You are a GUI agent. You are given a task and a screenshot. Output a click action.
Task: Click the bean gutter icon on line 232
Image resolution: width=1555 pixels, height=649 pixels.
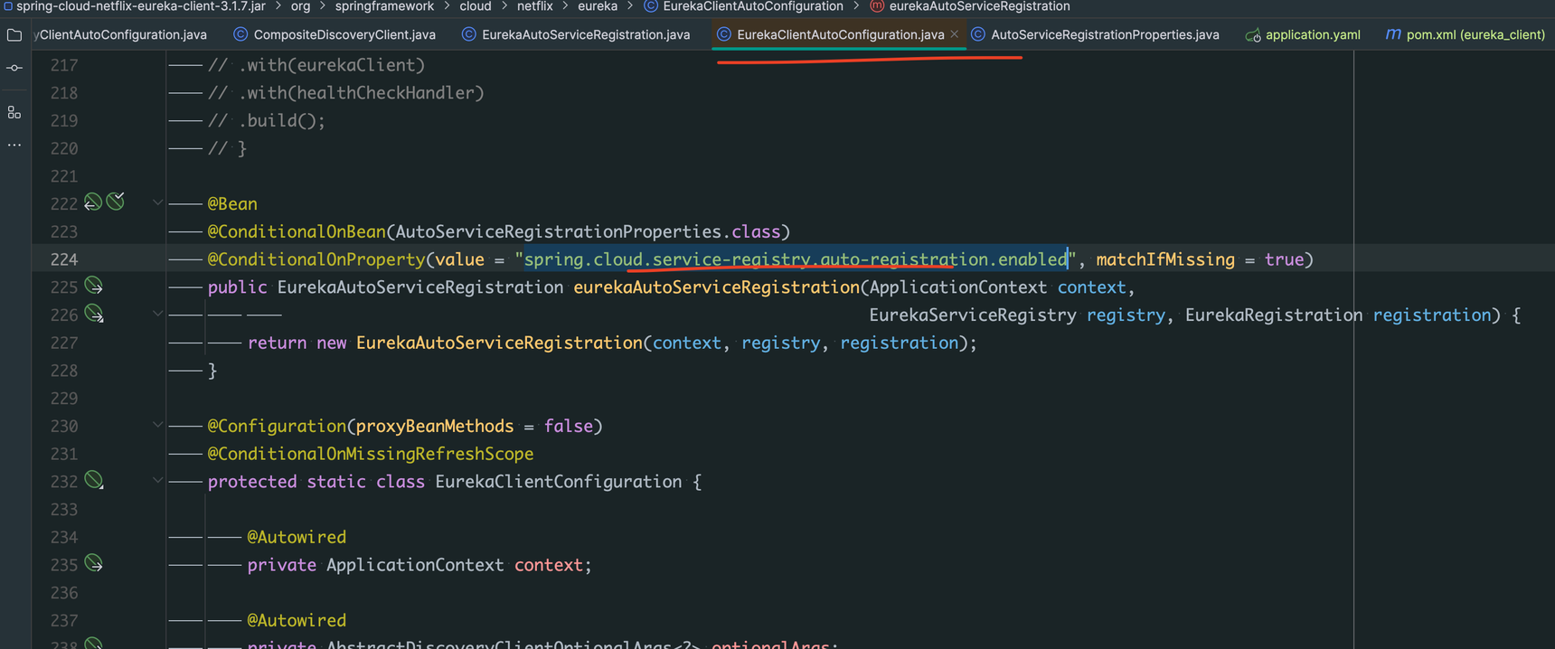pyautogui.click(x=94, y=480)
